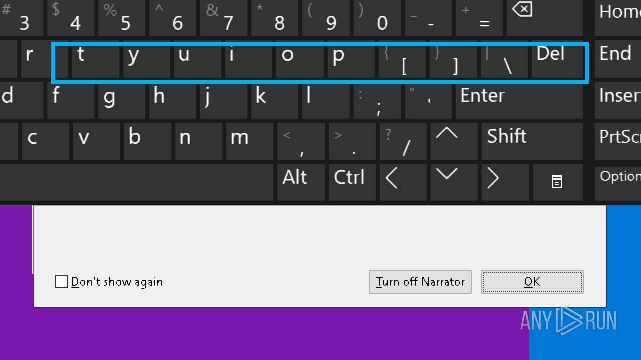The height and width of the screenshot is (360, 641).
Task: Click the Turn off Narrator button
Action: (x=420, y=282)
